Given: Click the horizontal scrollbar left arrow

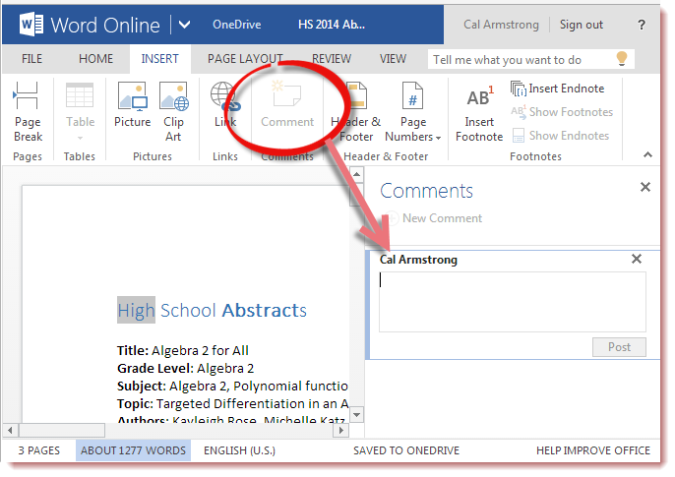Looking at the screenshot, I should tap(10, 430).
